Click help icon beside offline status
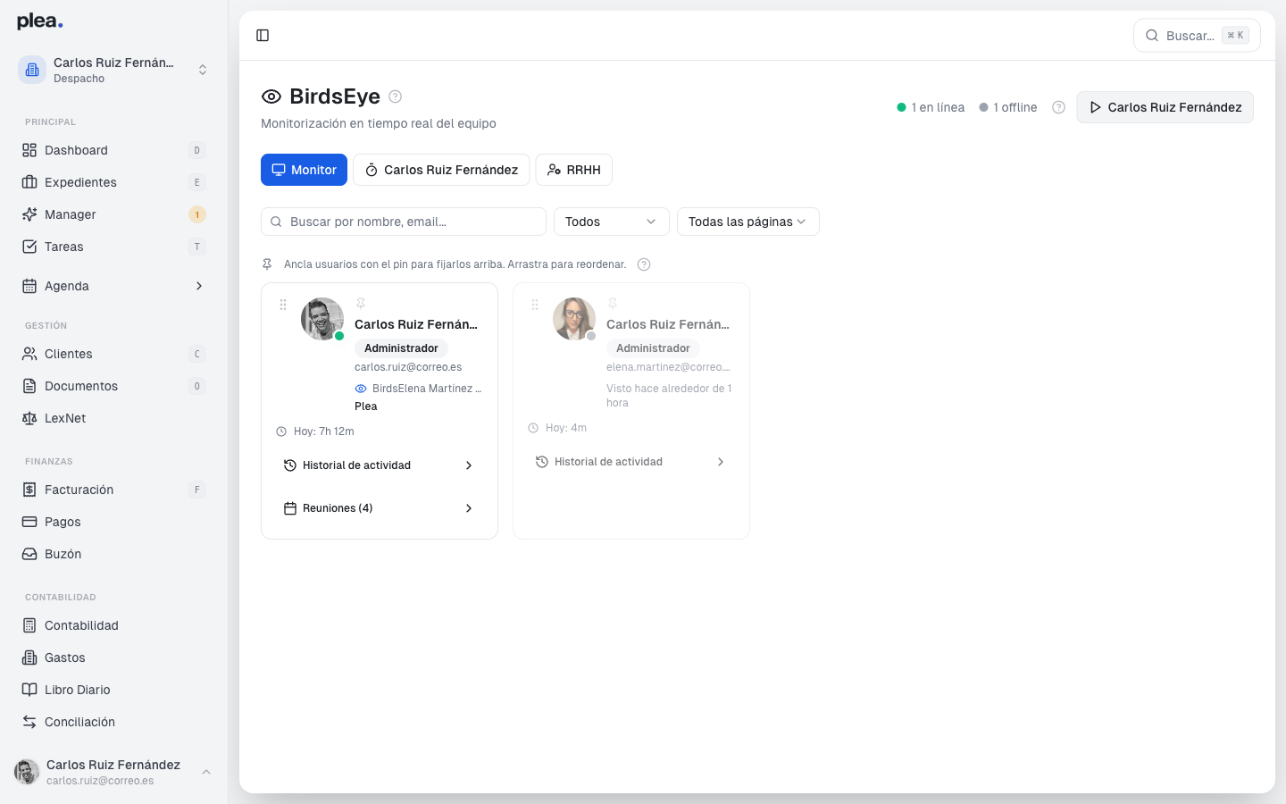This screenshot has width=1286, height=804. point(1058,107)
